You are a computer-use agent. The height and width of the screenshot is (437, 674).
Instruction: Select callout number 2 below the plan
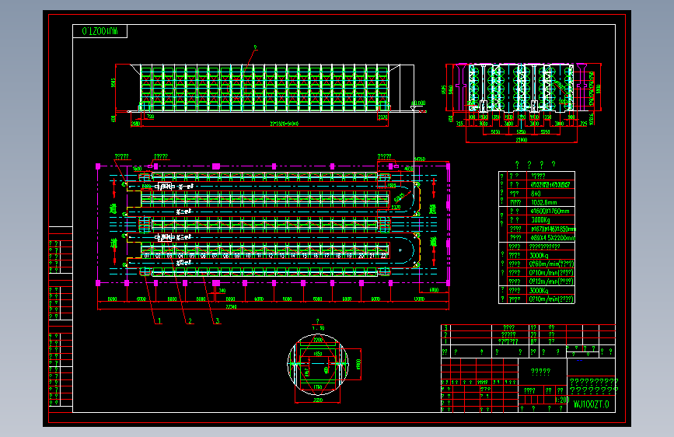click(x=190, y=320)
